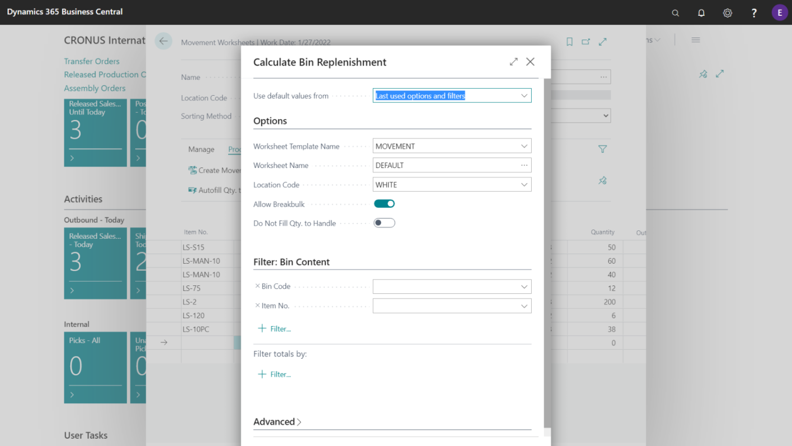792x446 pixels.
Task: Add a filter under Filter totals by
Action: click(x=274, y=374)
